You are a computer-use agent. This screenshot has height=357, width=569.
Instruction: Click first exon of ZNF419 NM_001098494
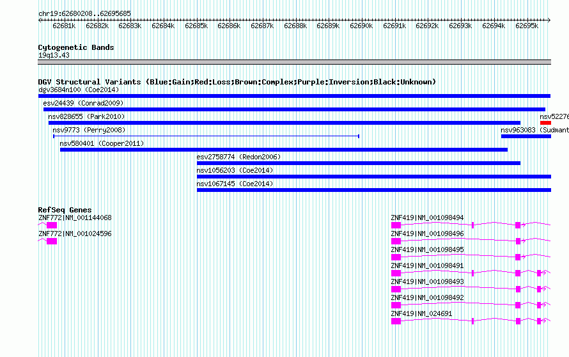[x=396, y=225]
